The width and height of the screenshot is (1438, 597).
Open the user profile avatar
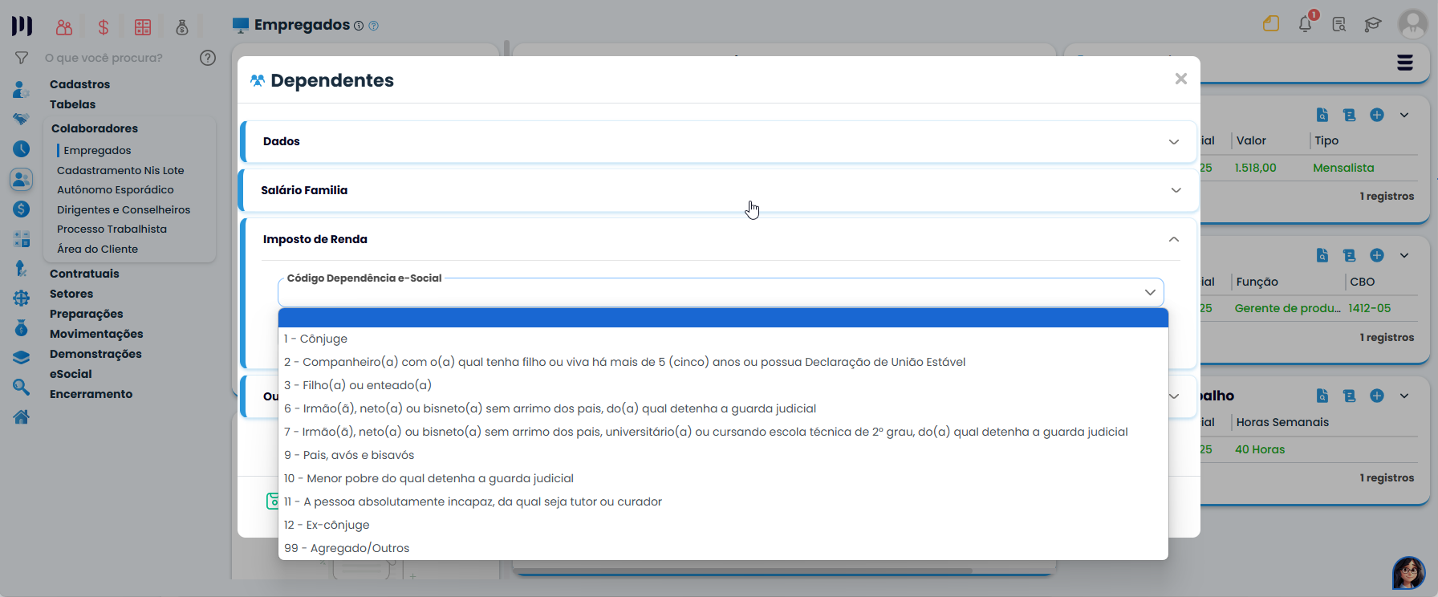pyautogui.click(x=1412, y=24)
